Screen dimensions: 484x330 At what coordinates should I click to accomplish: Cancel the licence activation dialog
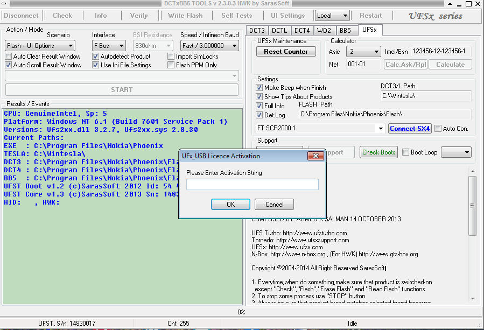coord(274,205)
